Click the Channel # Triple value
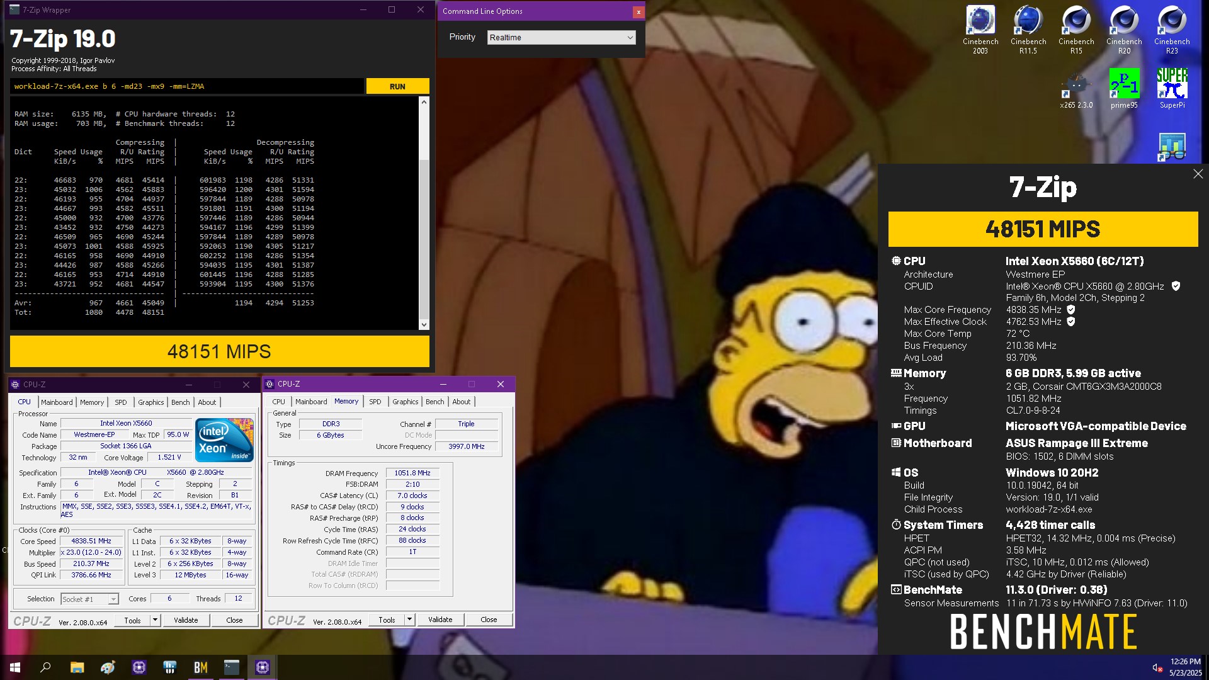Screen dimensions: 1209x680 (467, 424)
